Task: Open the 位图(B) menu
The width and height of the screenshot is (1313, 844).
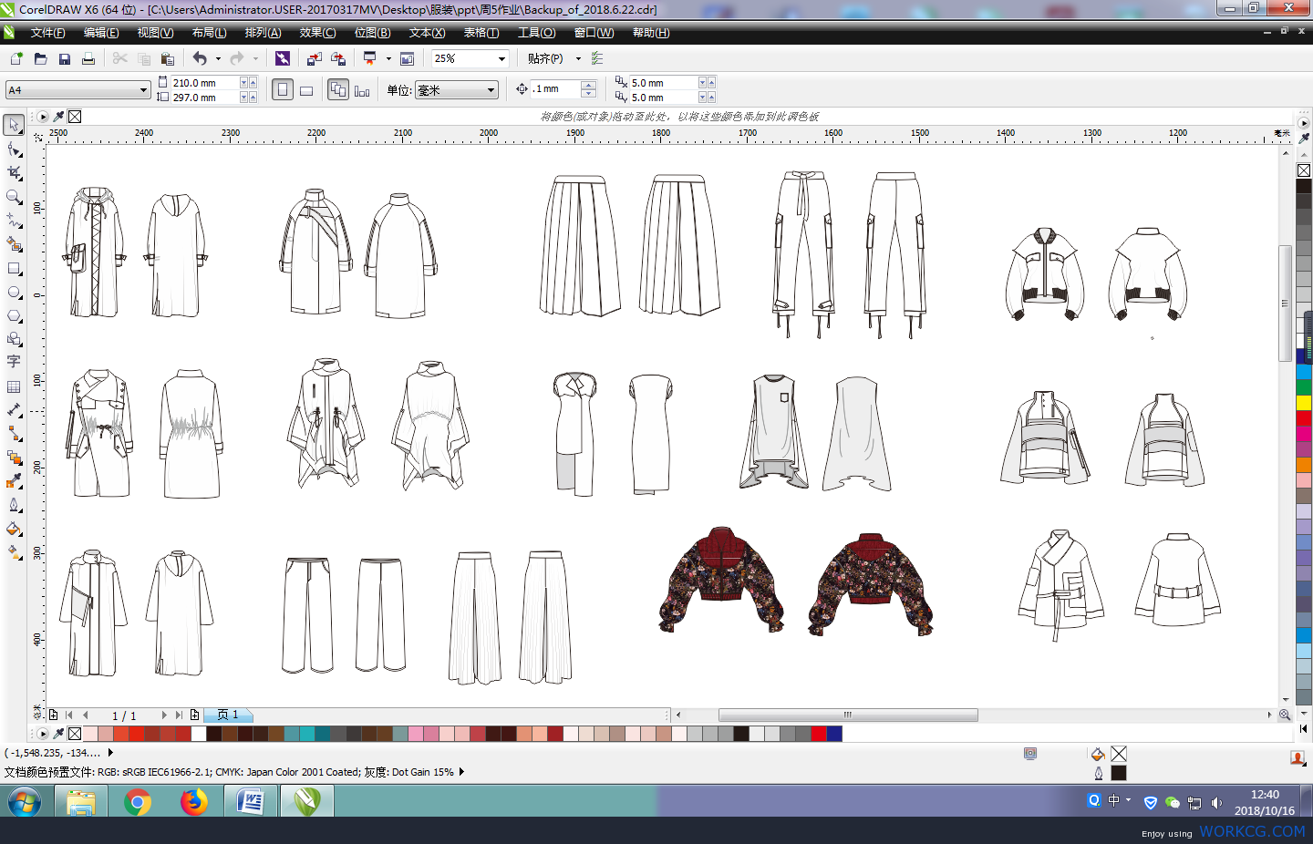Action: pos(372,33)
